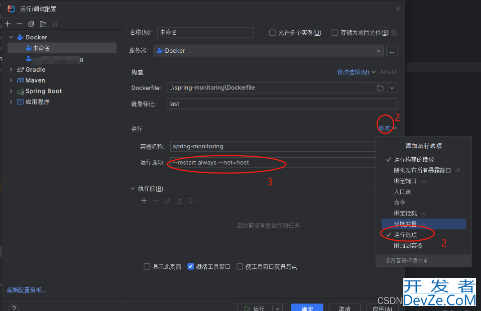Browse for Dockerfile with folder icon
The image size is (481, 311).
coord(380,88)
